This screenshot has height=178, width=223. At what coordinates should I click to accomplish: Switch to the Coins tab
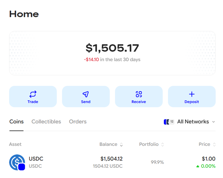tap(16, 122)
